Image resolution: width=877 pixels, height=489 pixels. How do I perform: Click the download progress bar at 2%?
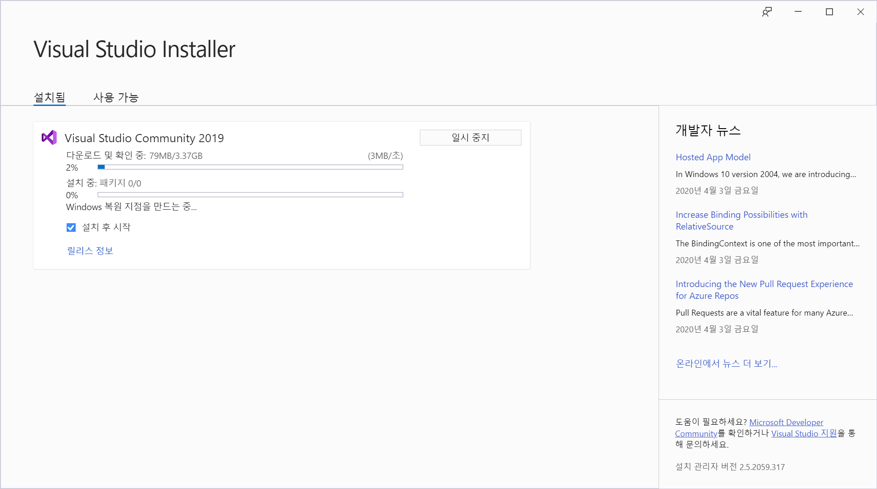250,167
